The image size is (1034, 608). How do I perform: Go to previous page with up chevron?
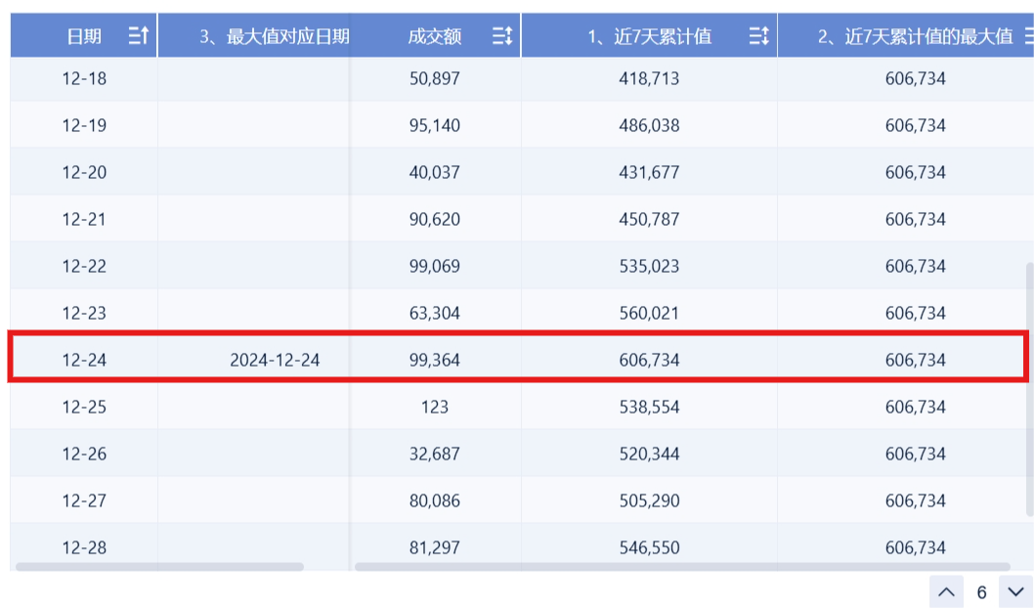pyautogui.click(x=946, y=591)
